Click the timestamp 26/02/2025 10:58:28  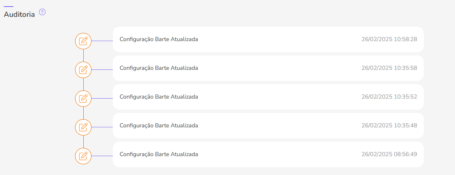(389, 39)
